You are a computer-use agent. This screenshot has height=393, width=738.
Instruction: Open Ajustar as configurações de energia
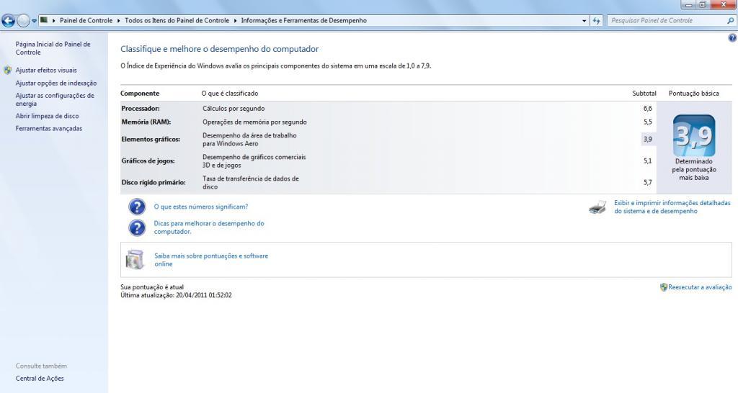55,99
